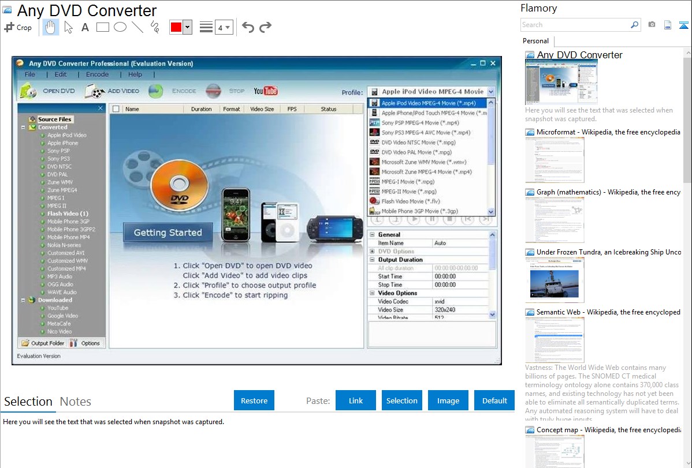Open the Any DVD Converter snapshot thumbnail

point(561,81)
